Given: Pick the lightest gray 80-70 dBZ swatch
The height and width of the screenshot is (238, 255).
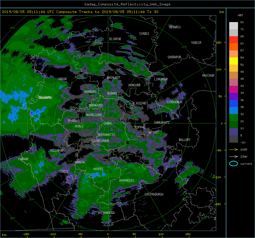Looking at the screenshot, I should [233, 25].
